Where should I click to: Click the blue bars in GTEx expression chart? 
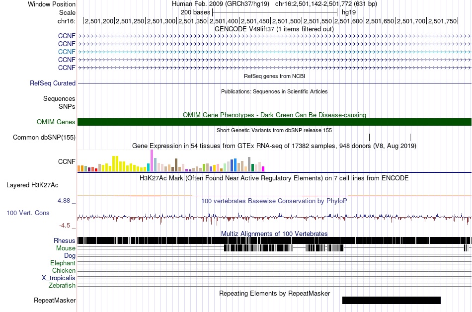pyautogui.click(x=234, y=165)
